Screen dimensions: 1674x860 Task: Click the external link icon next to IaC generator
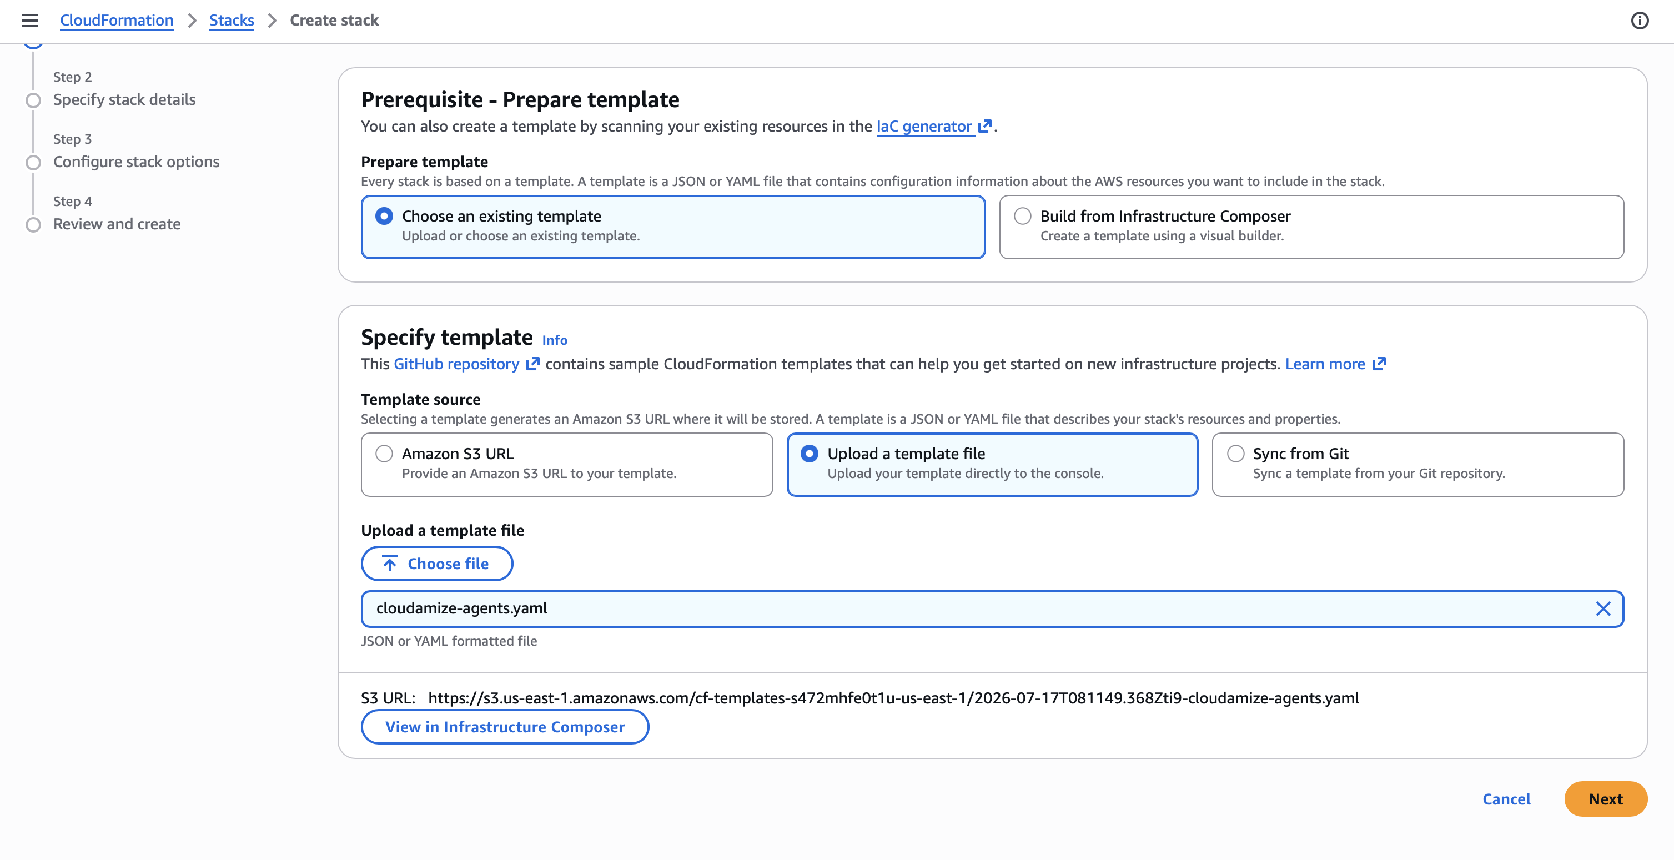point(985,126)
